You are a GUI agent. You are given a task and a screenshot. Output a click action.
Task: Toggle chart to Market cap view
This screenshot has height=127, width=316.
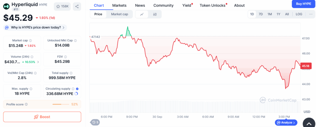pos(119,14)
